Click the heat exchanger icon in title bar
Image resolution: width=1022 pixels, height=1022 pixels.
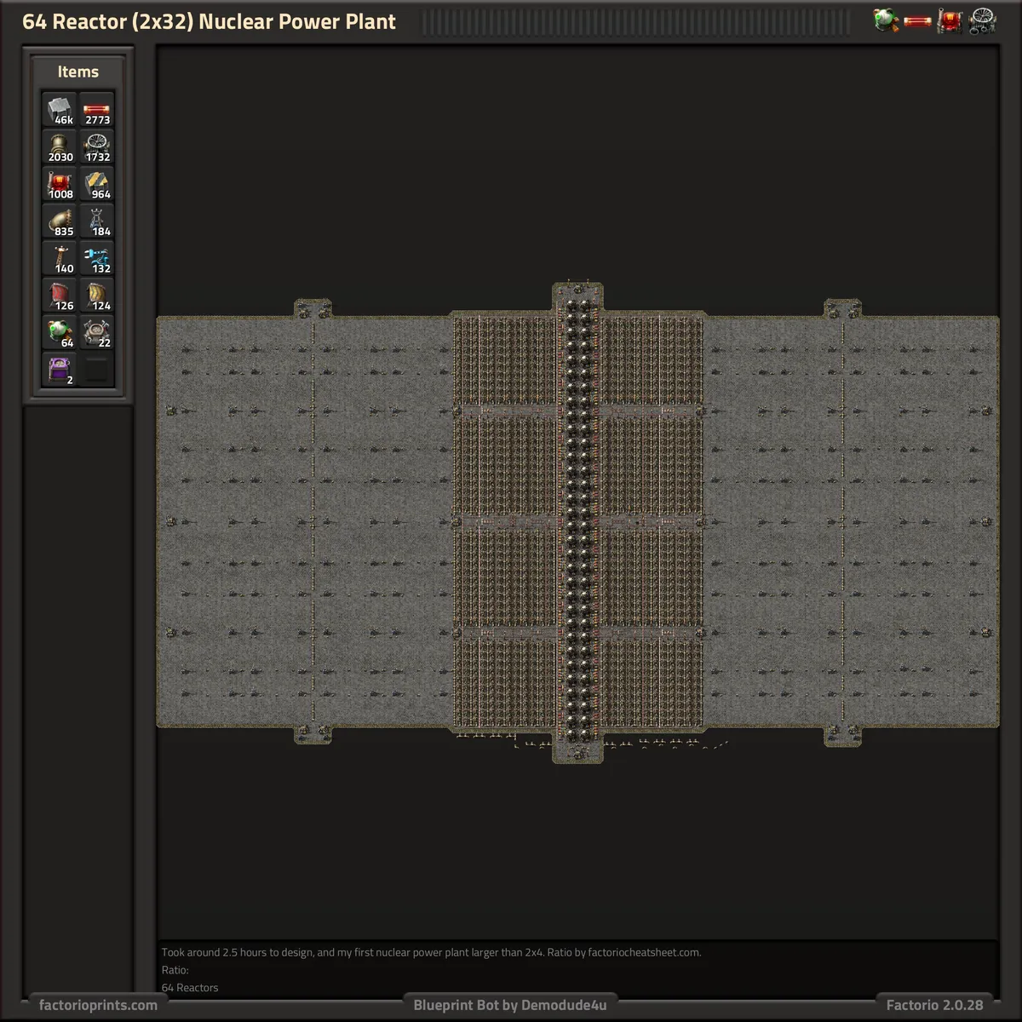tap(950, 20)
